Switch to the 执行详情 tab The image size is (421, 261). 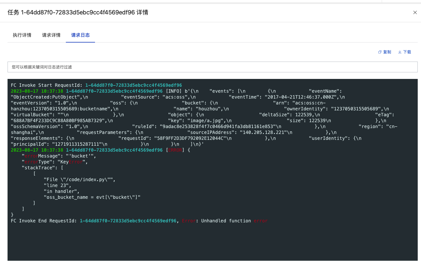(22, 35)
